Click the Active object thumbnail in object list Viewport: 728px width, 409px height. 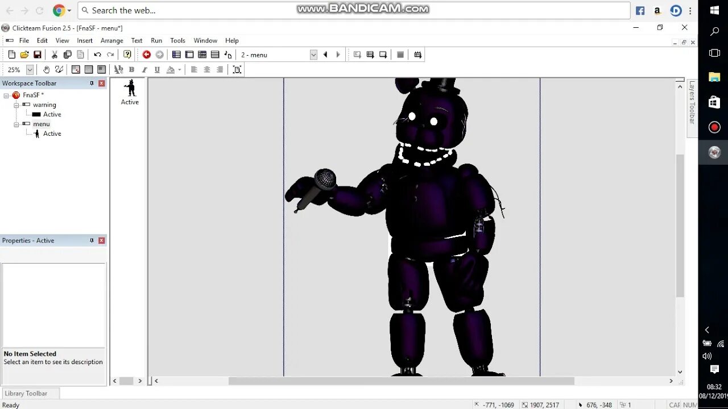[x=130, y=92]
